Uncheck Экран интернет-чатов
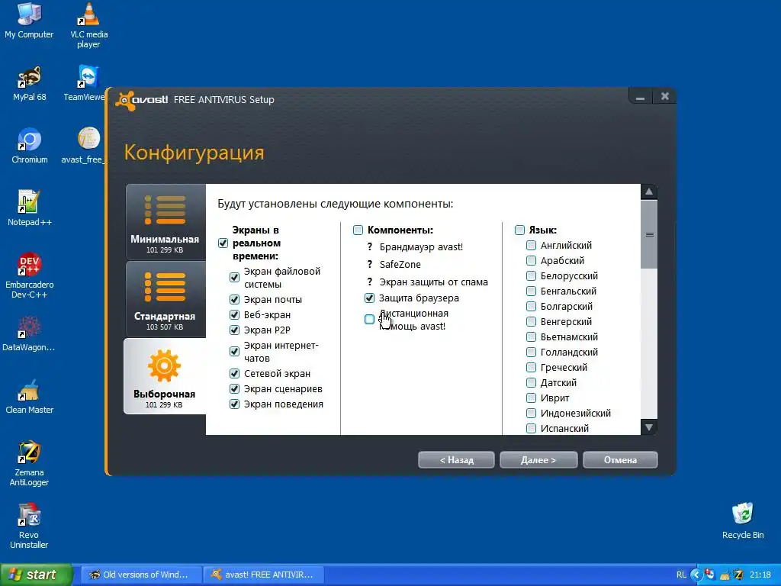Image resolution: width=781 pixels, height=586 pixels. 235,352
